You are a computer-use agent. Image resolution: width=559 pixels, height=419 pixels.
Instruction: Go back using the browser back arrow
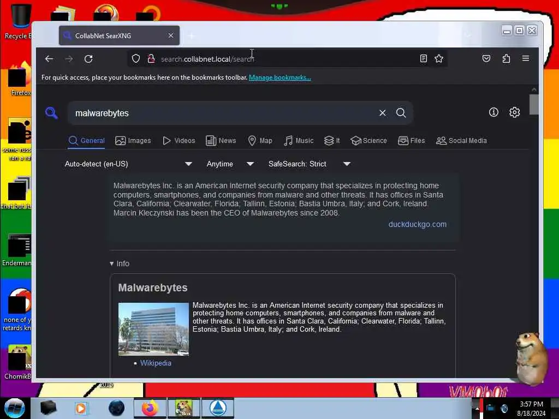coord(49,59)
